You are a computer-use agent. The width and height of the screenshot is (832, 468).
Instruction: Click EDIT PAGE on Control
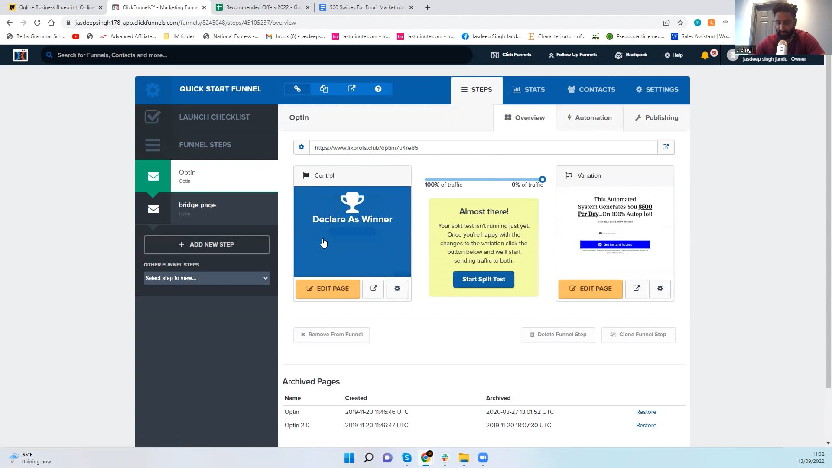tap(328, 289)
